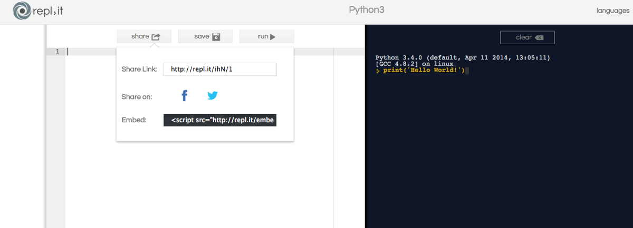The height and width of the screenshot is (228, 633).
Task: Select the Embed script code field
Action: [x=220, y=121]
